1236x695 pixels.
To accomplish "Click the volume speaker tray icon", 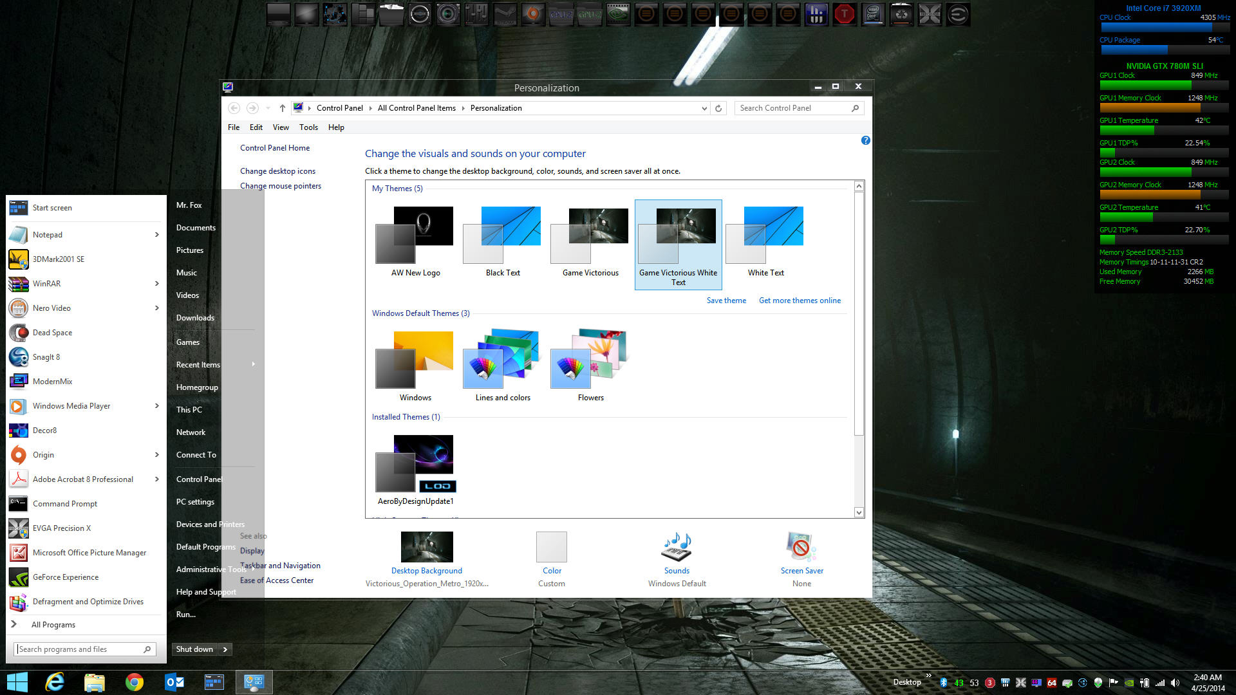I will 1175,683.
